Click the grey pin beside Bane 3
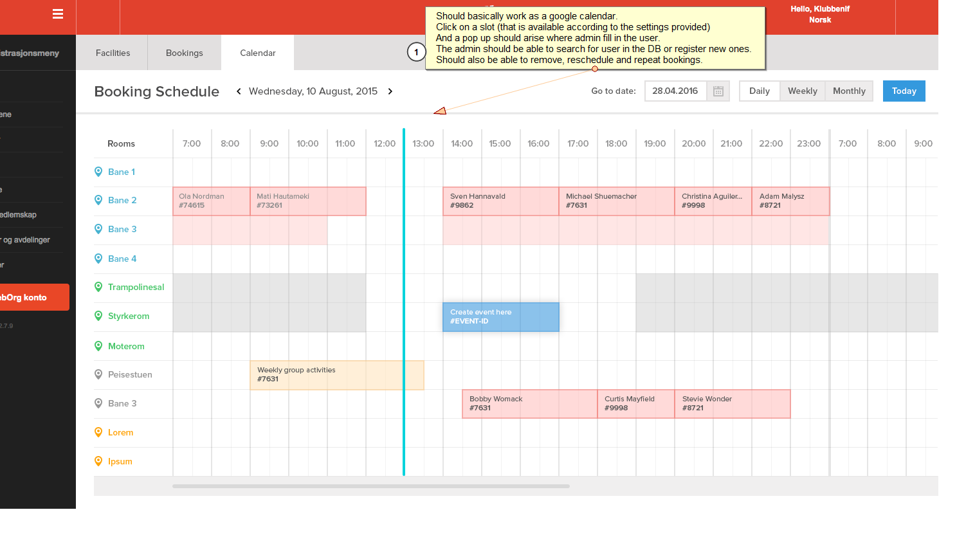The image size is (966, 557). pos(98,403)
